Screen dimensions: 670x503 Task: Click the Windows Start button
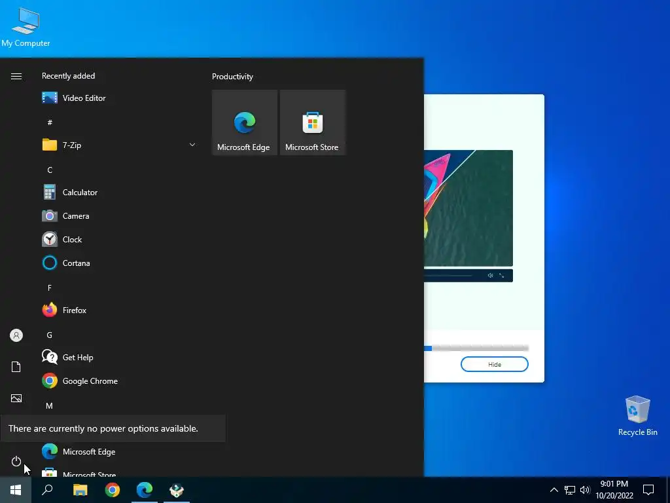pos(16,490)
